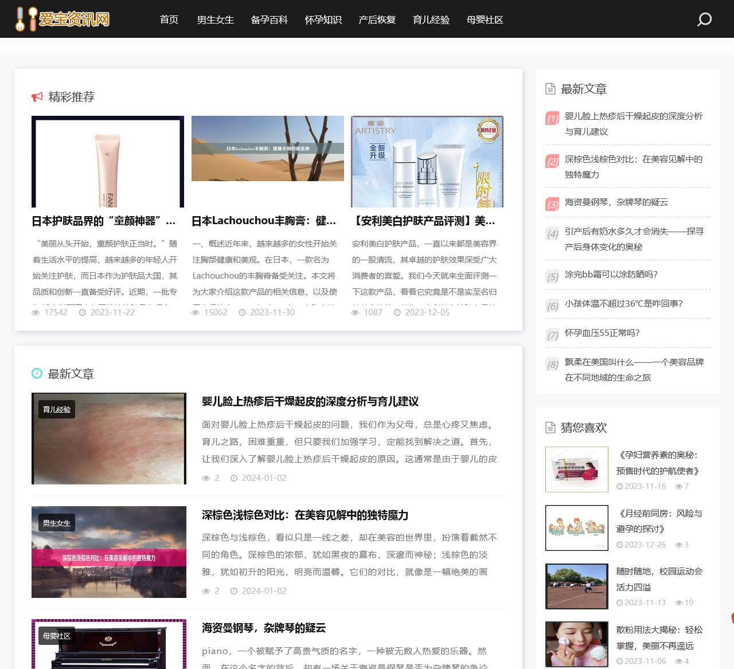The image size is (734, 669).
Task: Click the 男生女生 label on article image
Action: click(x=56, y=522)
